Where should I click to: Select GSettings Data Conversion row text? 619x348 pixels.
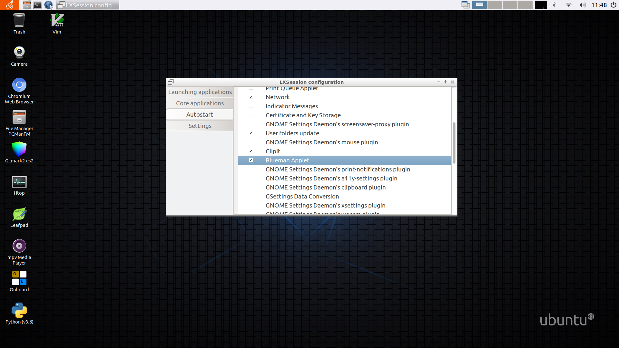[302, 196]
